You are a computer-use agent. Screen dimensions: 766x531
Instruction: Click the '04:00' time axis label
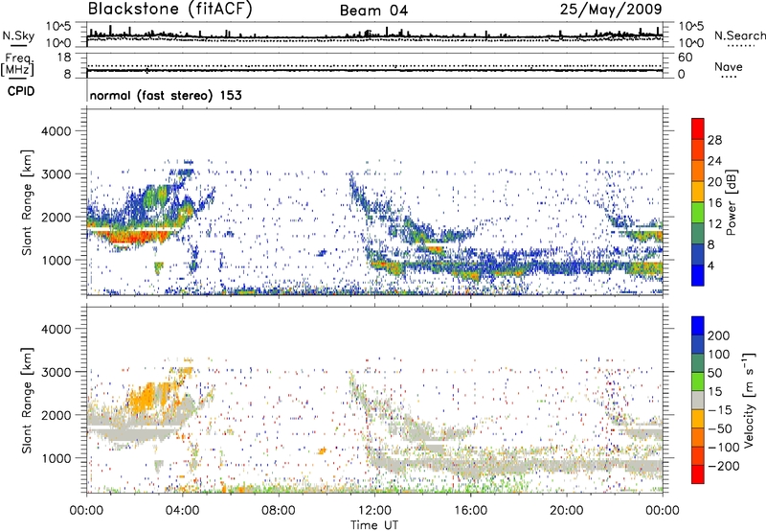point(183,511)
